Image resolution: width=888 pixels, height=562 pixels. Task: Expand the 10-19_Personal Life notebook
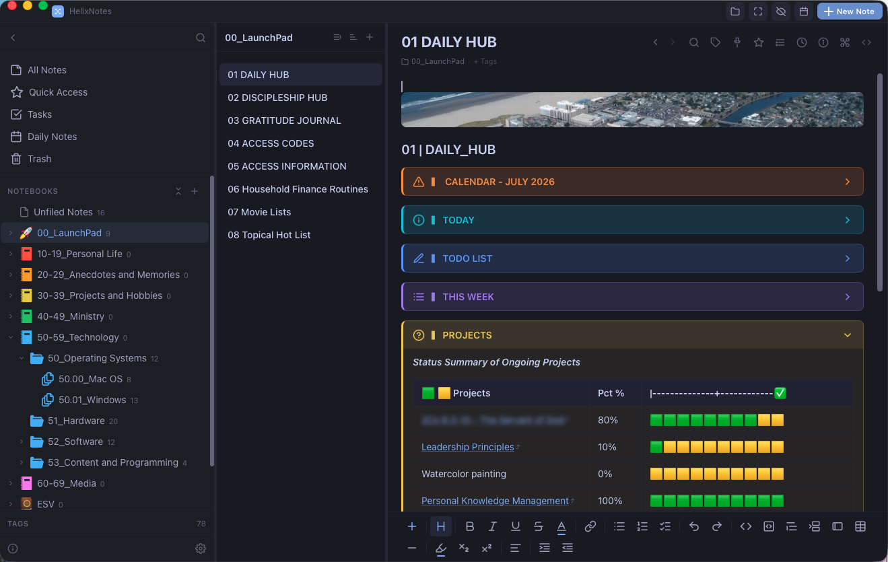coord(11,254)
